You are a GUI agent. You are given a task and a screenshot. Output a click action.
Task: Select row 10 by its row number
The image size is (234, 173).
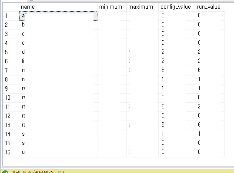(x=11, y=98)
